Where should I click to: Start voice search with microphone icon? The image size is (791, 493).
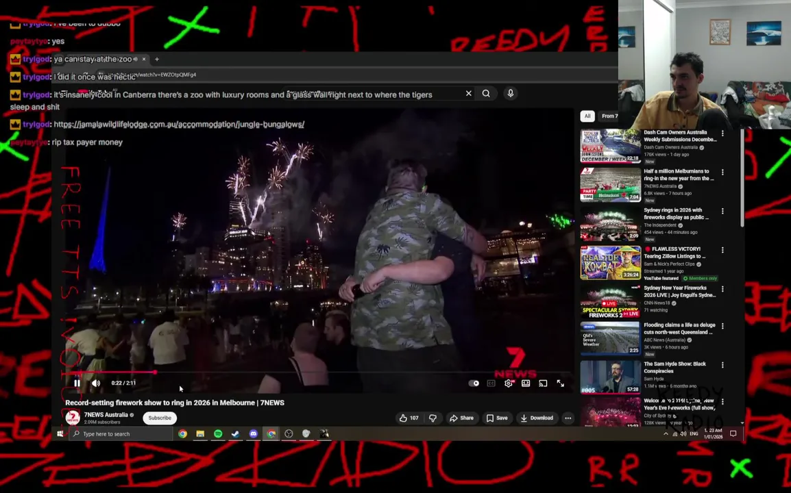point(511,93)
